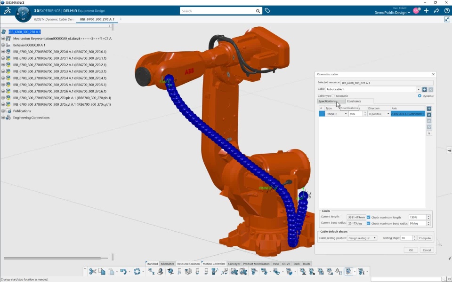Viewport: 452px width, 282px height.
Task: Click the pointer select icon in specifications list
Action: pos(429,133)
